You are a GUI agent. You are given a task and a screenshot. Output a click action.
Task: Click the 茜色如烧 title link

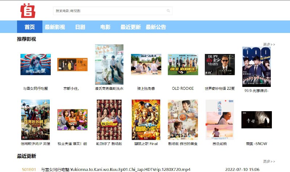pyautogui.click(x=220, y=144)
